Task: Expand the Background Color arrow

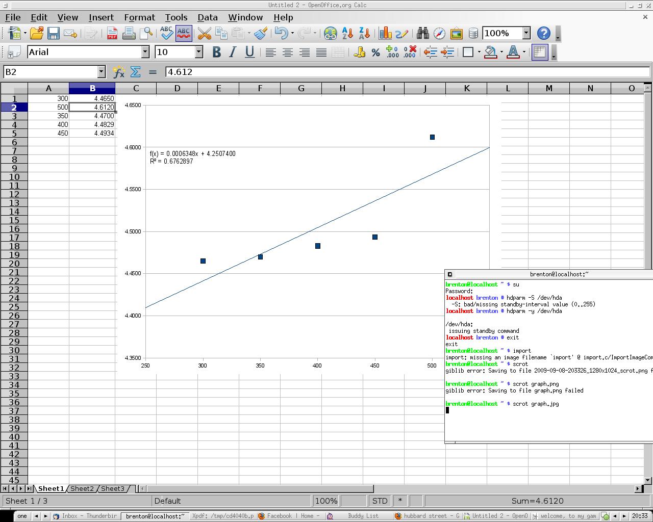Action: (x=501, y=52)
